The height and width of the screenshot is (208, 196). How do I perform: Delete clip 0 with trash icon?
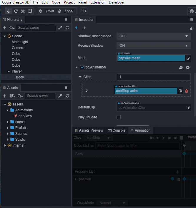click(187, 91)
